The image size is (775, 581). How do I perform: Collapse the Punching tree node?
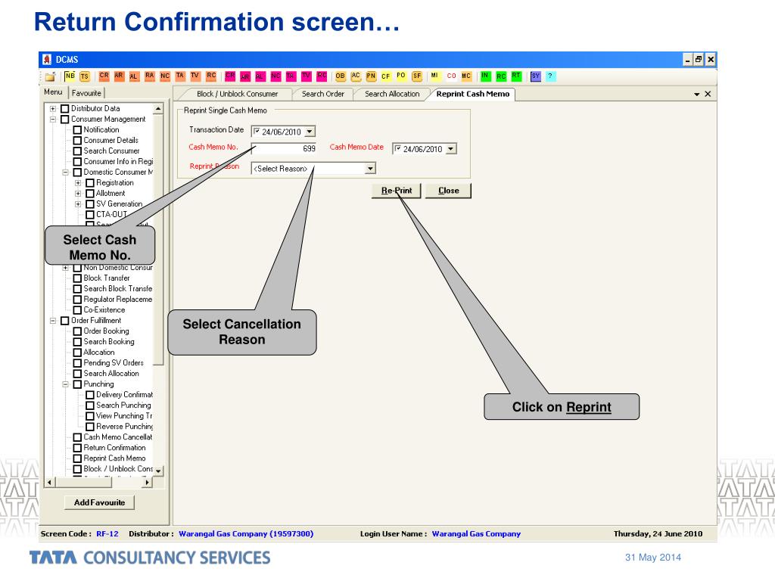click(x=65, y=384)
